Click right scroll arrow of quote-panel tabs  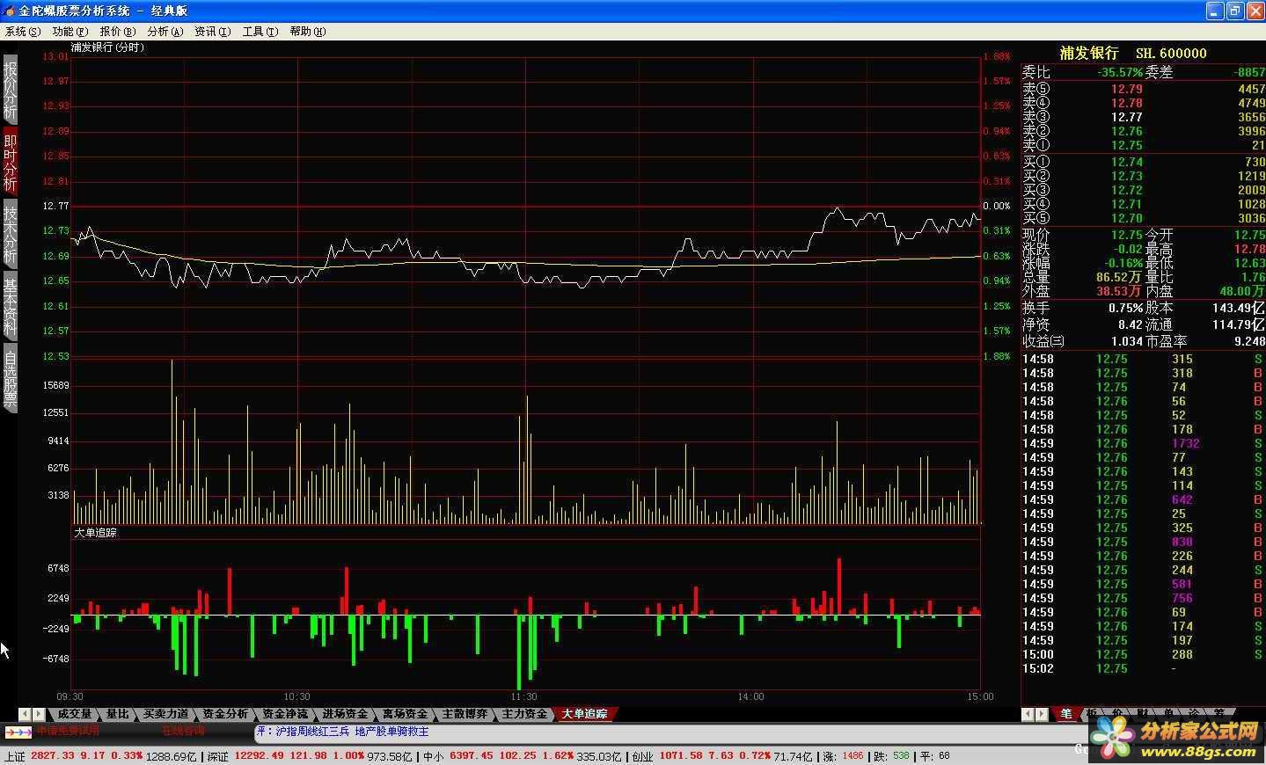click(1043, 714)
